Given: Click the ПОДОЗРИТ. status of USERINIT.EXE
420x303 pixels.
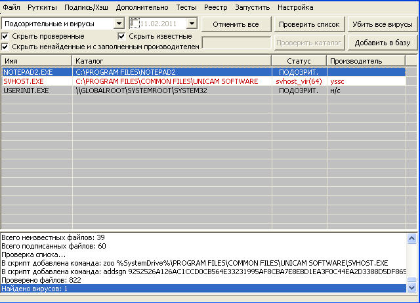Looking at the screenshot, I should (299, 91).
